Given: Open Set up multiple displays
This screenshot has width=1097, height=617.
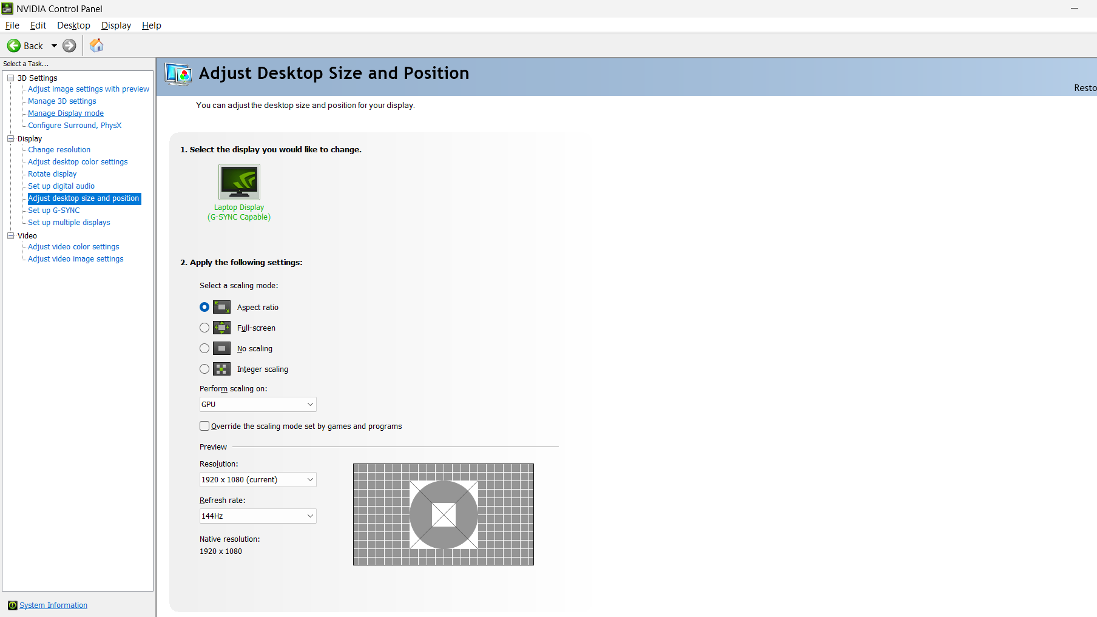Looking at the screenshot, I should click(69, 223).
